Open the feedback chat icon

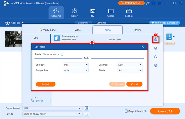pos(154,3)
